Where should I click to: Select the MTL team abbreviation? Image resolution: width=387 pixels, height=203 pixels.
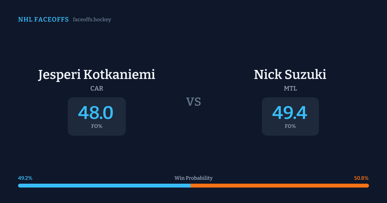pyautogui.click(x=290, y=88)
